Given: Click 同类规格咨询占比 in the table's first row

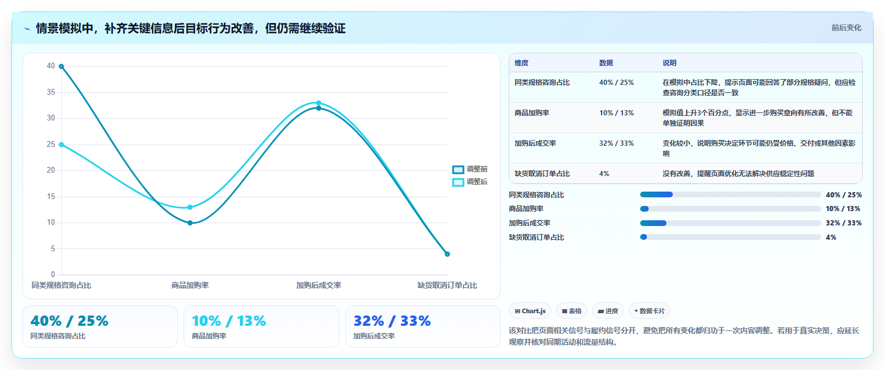Looking at the screenshot, I should 542,83.
